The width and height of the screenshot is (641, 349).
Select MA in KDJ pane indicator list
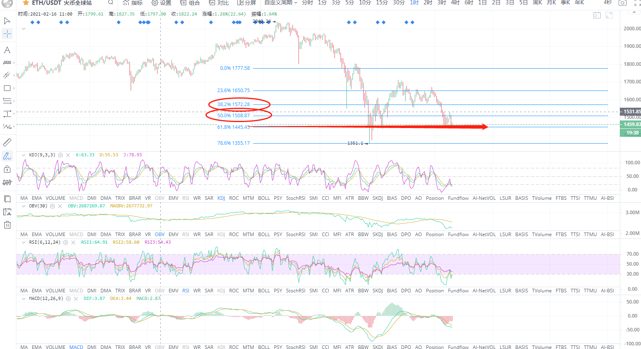pyautogui.click(x=24, y=198)
